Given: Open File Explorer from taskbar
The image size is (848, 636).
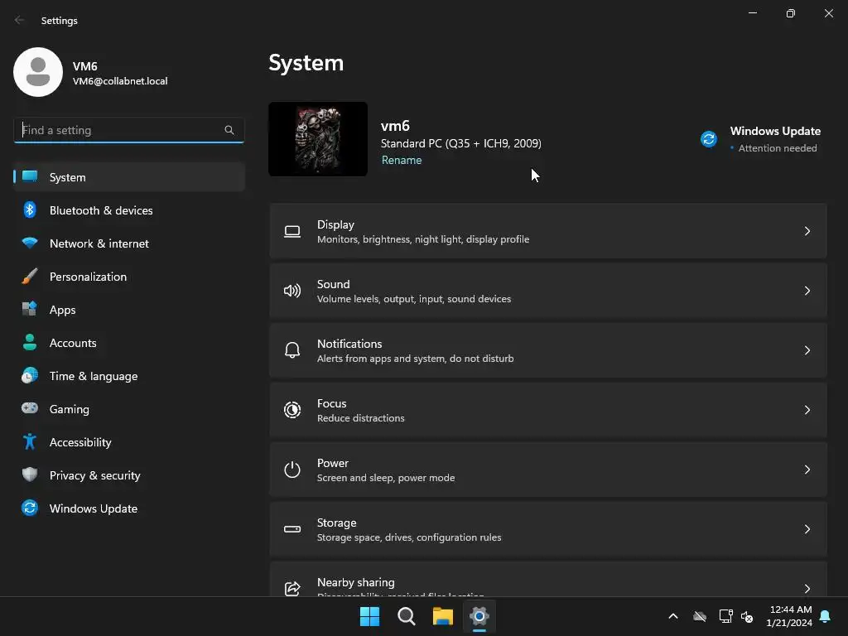Looking at the screenshot, I should point(442,616).
